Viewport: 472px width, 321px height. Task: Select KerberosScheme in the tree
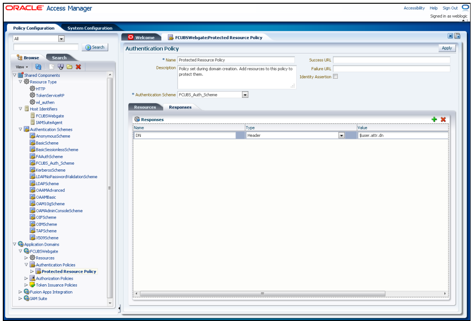[x=50, y=170]
